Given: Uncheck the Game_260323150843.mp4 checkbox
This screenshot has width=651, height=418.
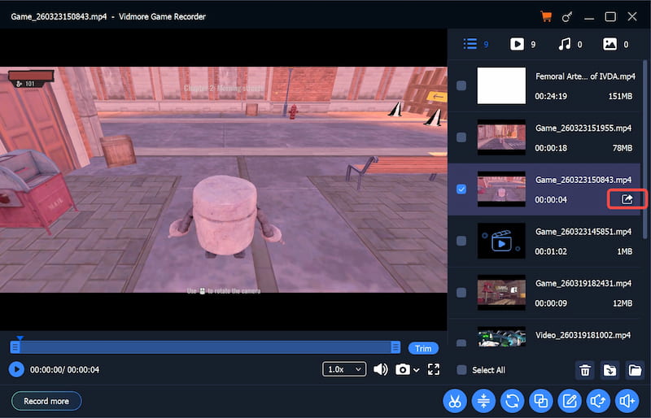Looking at the screenshot, I should [x=461, y=189].
